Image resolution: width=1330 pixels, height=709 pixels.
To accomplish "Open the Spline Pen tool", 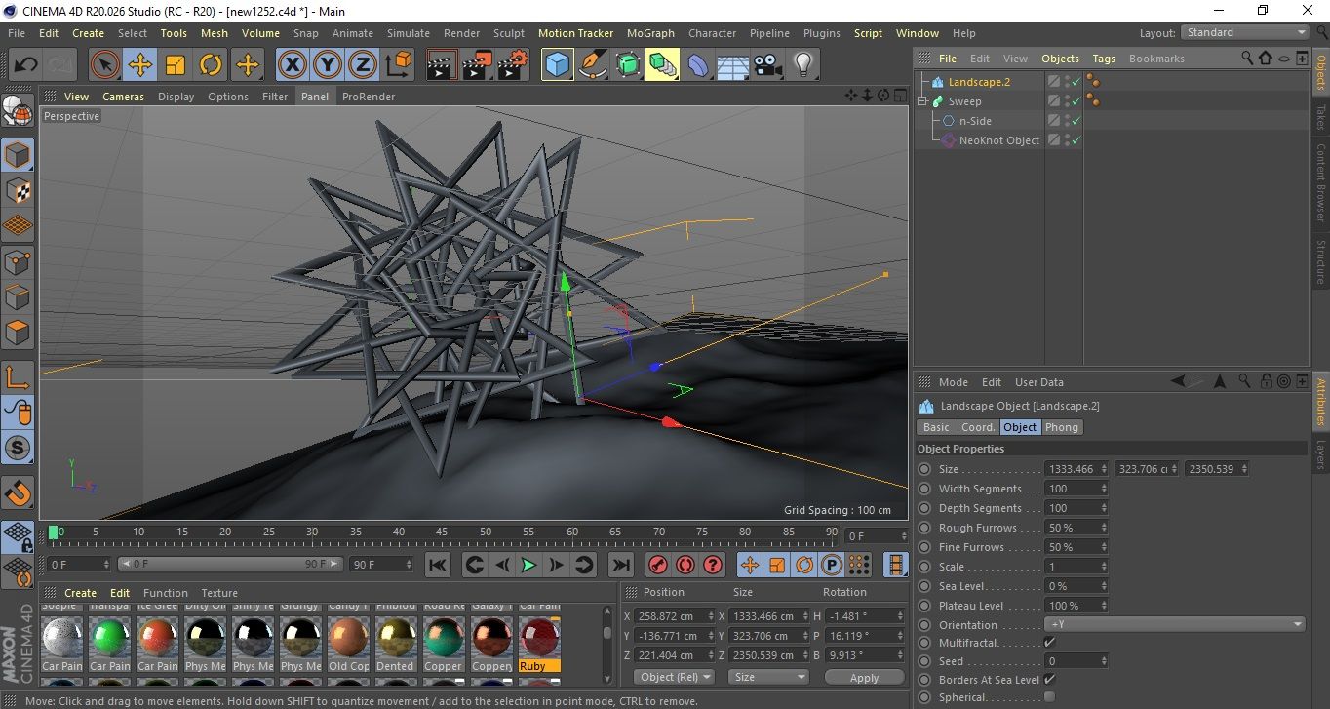I will click(x=593, y=65).
